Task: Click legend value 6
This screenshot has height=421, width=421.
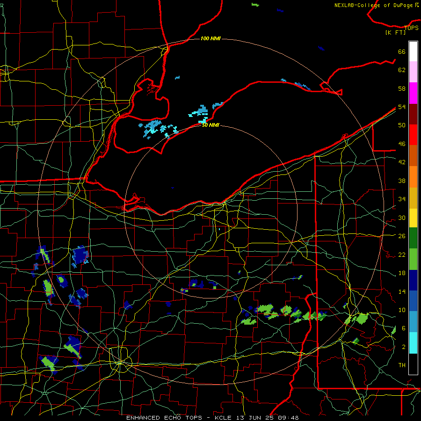Action: click(403, 328)
